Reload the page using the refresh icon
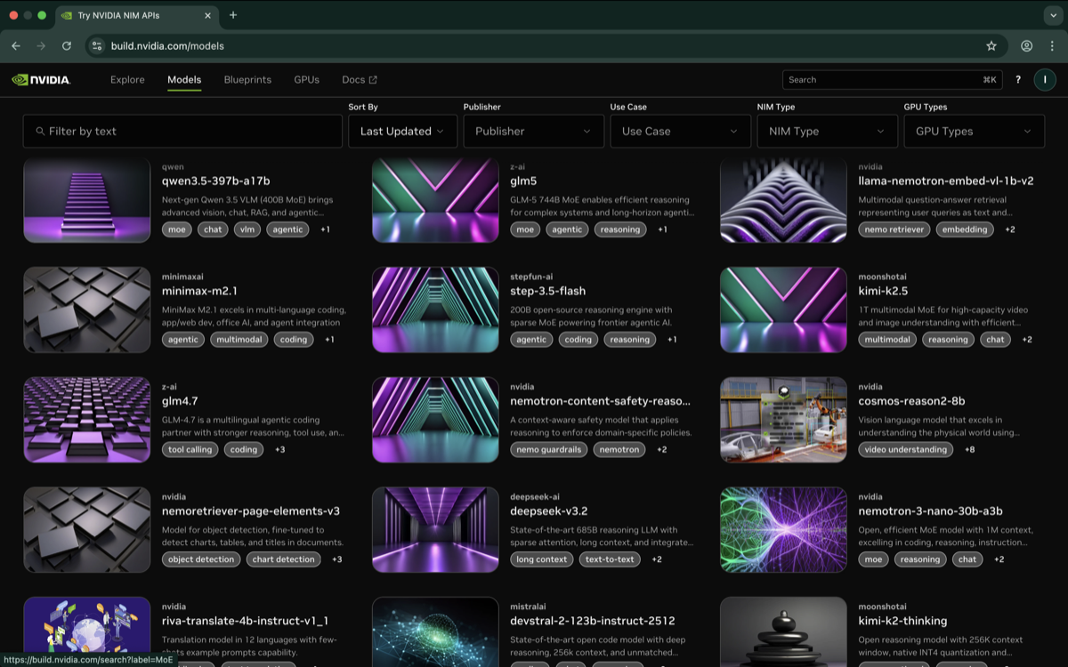1068x667 pixels. pyautogui.click(x=66, y=46)
